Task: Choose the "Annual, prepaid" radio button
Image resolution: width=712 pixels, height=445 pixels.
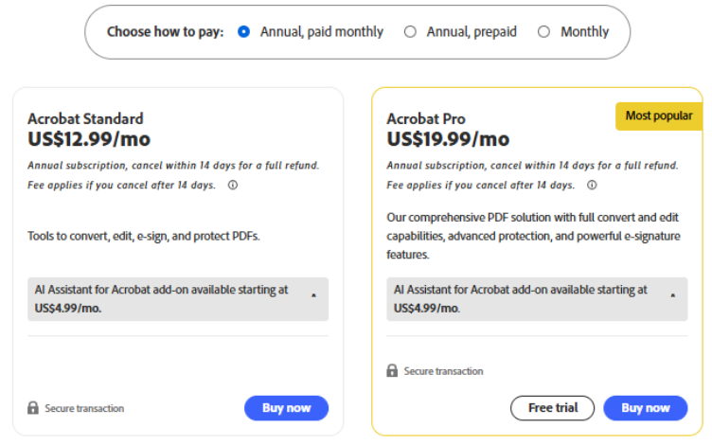Action: tap(410, 32)
